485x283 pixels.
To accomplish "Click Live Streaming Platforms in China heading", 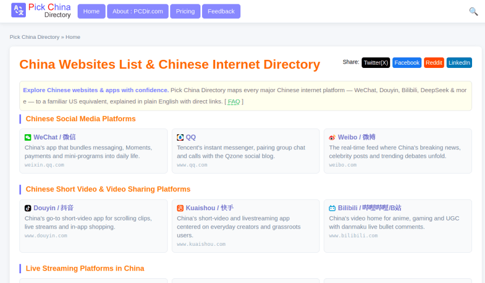I will pyautogui.click(x=85, y=268).
